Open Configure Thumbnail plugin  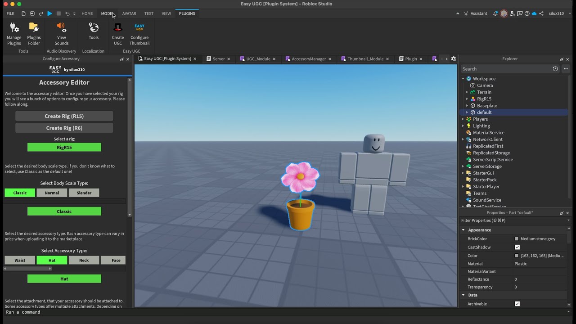[139, 34]
